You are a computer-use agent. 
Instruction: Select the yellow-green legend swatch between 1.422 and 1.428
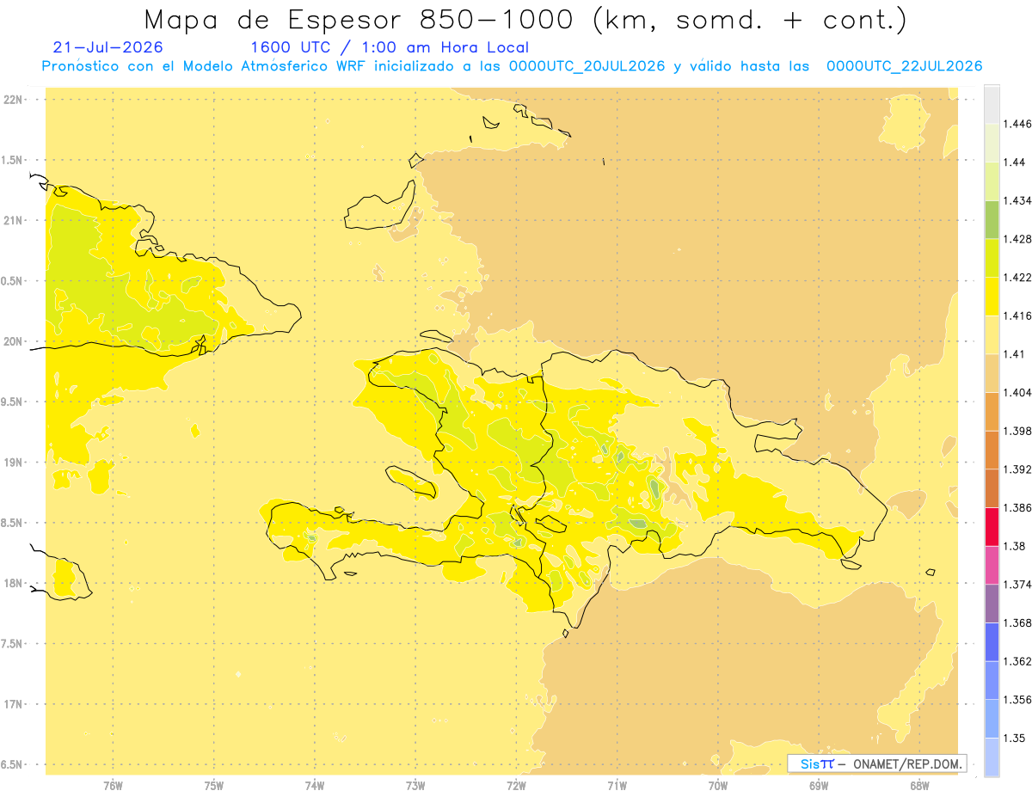click(992, 258)
